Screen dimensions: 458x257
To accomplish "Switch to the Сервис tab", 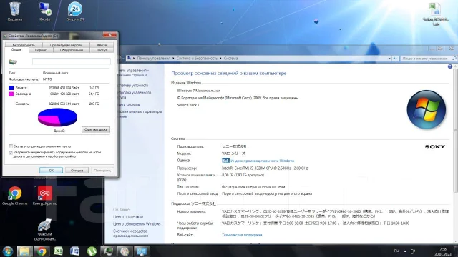I will click(x=41, y=50).
